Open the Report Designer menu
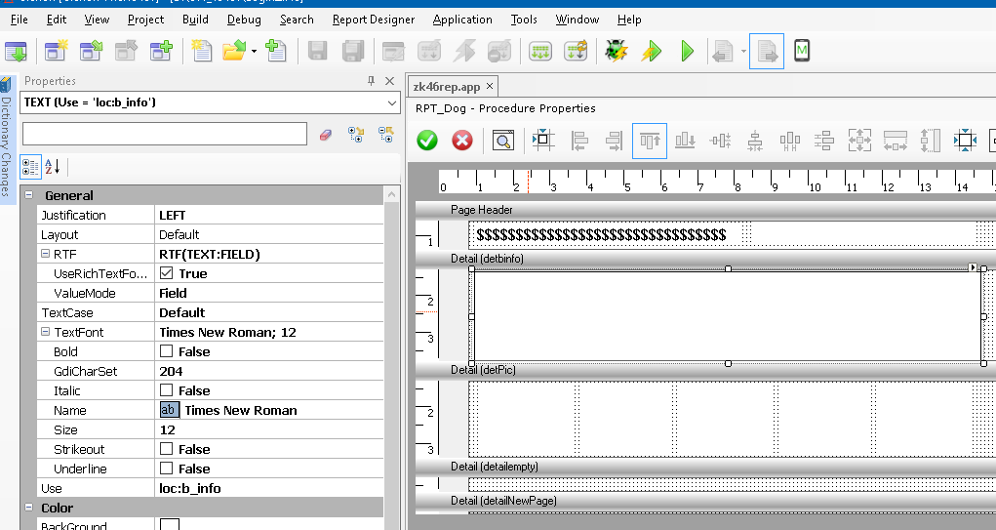The height and width of the screenshot is (530, 996). point(373,19)
